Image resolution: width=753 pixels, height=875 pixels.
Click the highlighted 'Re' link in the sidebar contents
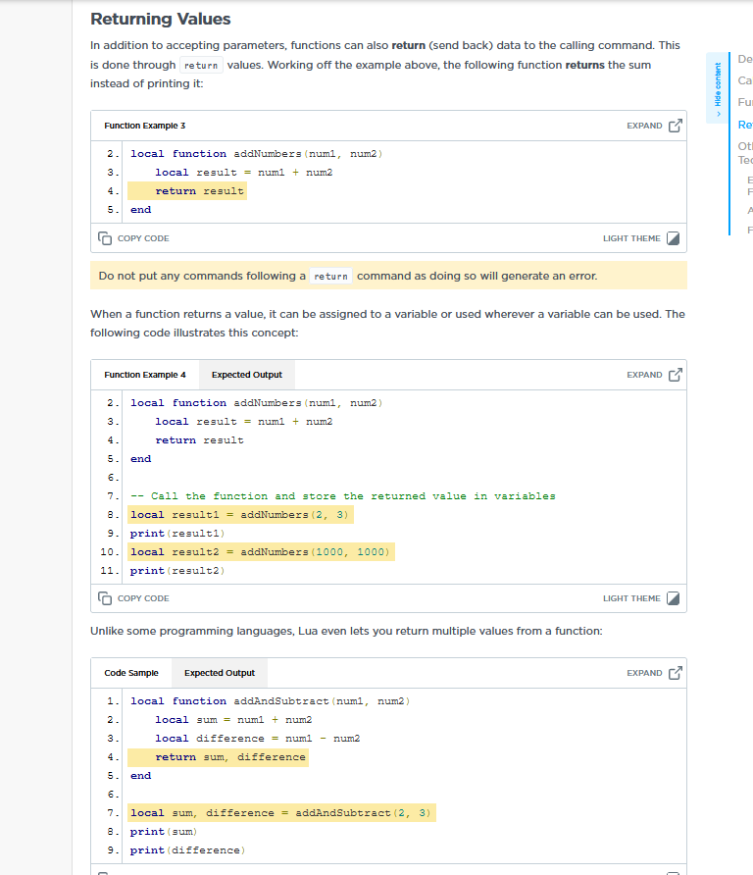(x=745, y=125)
